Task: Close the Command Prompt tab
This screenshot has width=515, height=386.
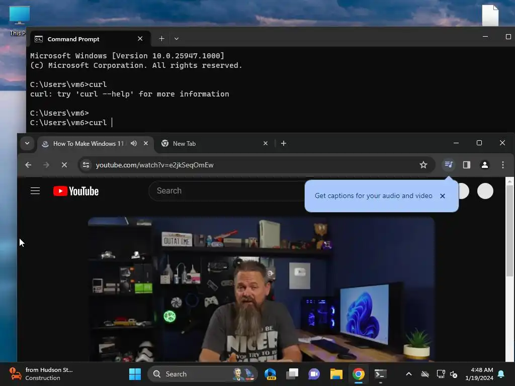Action: point(140,39)
